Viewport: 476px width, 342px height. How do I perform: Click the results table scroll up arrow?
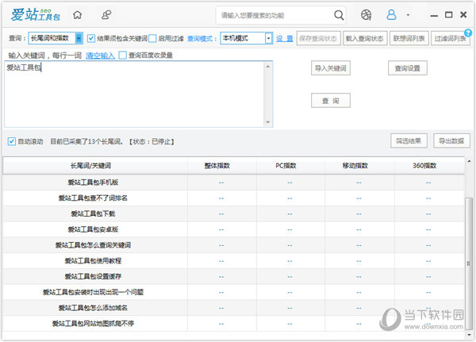click(469, 161)
